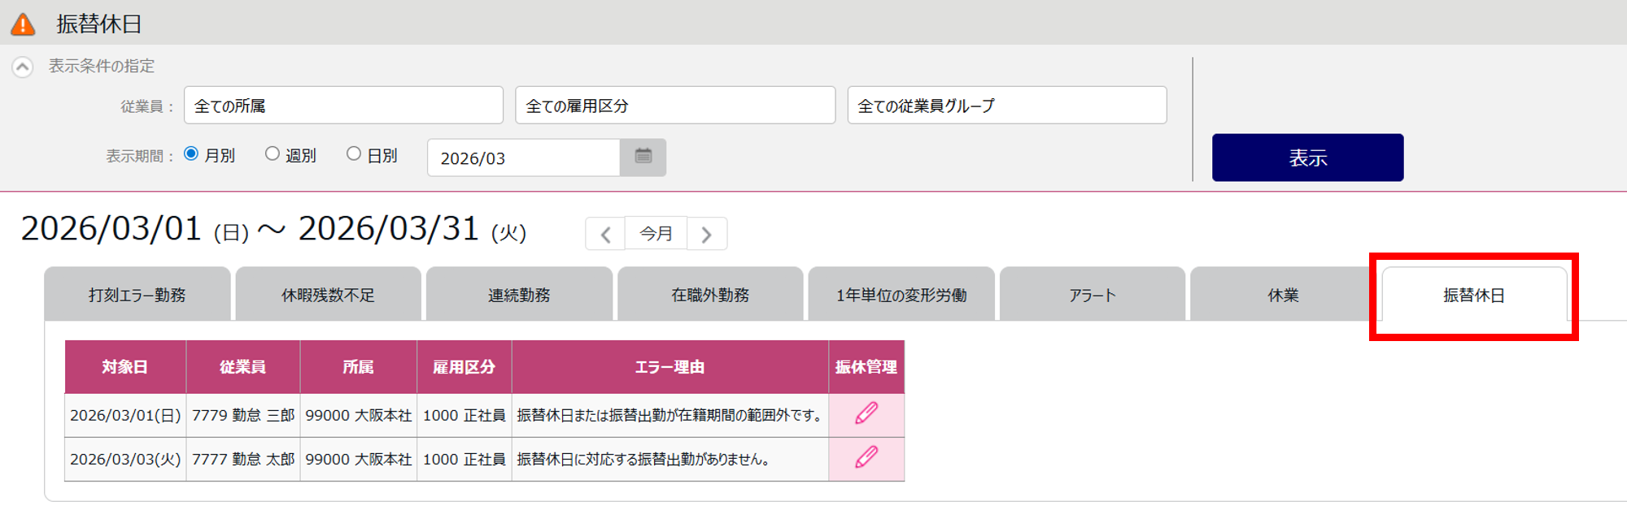
Task: Edit 振休管理 for 勤怠 太郎
Action: pos(866,458)
